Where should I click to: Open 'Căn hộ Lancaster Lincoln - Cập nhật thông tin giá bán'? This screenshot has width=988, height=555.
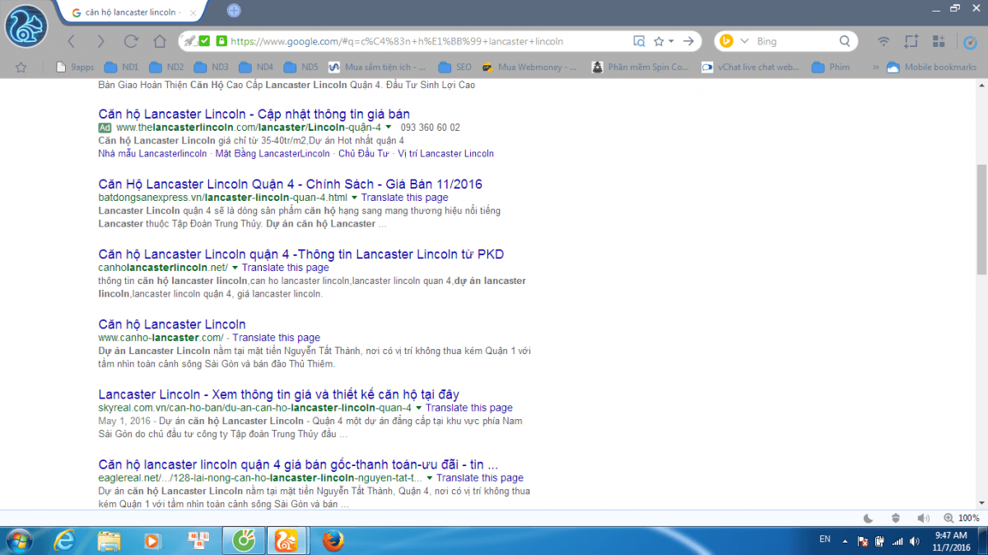tap(254, 114)
